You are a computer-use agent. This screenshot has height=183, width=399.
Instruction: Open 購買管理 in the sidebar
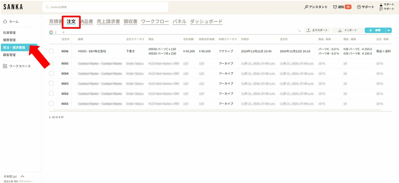[x=9, y=40]
